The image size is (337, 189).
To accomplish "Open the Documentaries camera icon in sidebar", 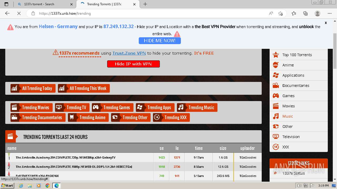I will pyautogui.click(x=276, y=85).
